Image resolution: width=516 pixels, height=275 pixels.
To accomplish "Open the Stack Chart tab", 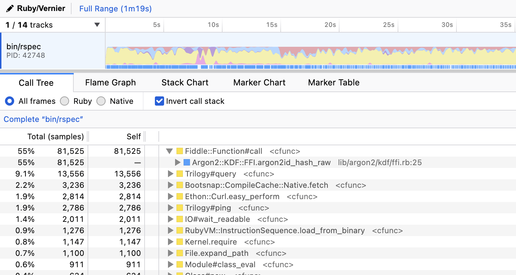I will pos(185,83).
